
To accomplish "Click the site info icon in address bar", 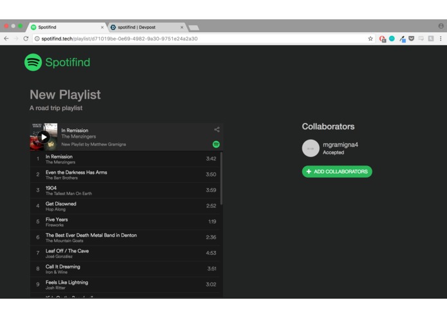I will [37, 39].
